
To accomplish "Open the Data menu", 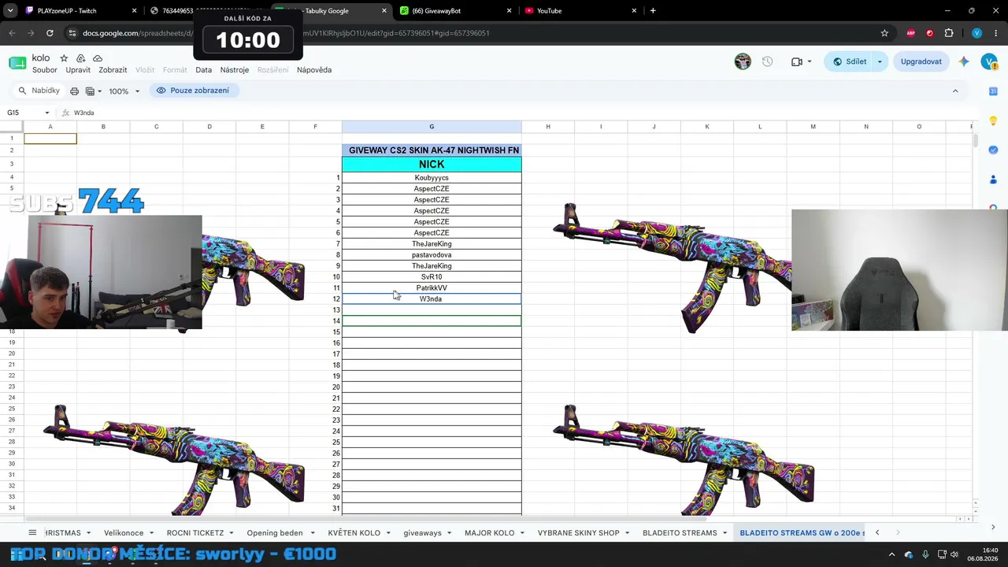I will point(203,70).
